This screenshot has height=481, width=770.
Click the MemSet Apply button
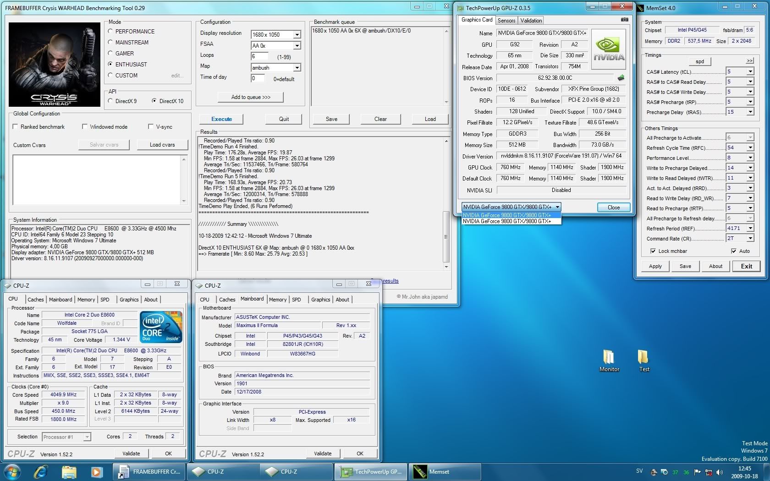[655, 266]
